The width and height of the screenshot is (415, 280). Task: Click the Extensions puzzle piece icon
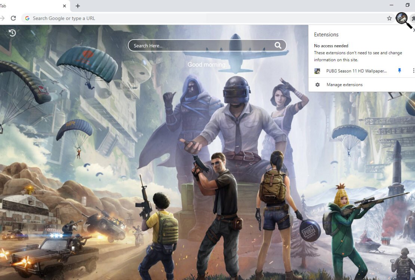(x=413, y=18)
